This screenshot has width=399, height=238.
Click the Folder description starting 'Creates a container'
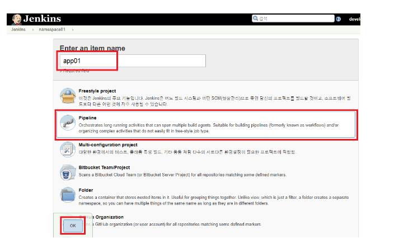point(214,200)
